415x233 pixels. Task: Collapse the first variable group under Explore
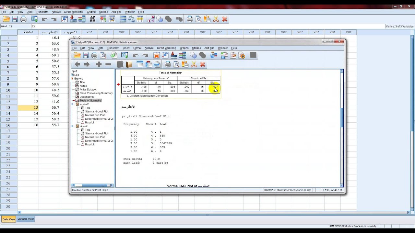coord(73,104)
